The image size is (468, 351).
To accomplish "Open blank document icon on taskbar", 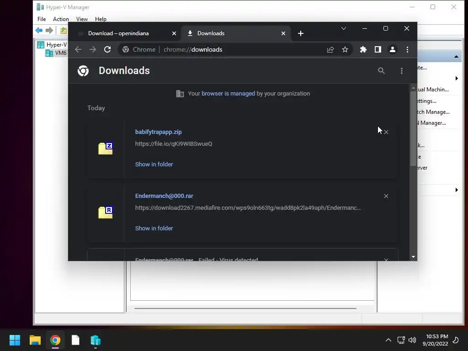I will 75,340.
